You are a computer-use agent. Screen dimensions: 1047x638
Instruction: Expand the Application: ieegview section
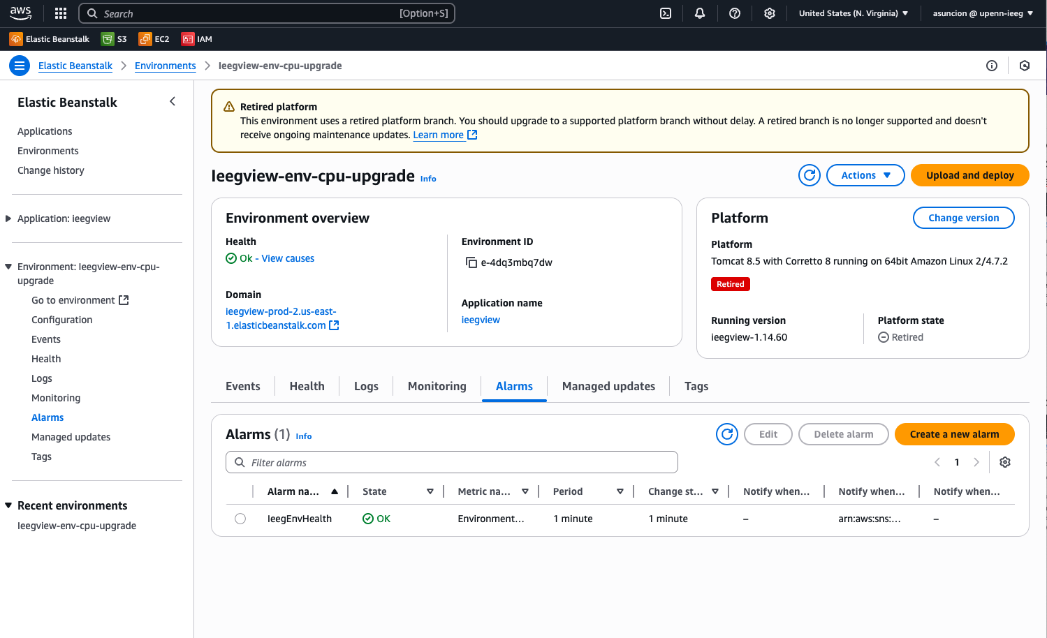[8, 218]
